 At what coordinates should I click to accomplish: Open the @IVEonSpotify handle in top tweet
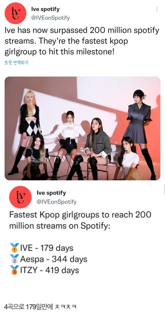pos(51,18)
